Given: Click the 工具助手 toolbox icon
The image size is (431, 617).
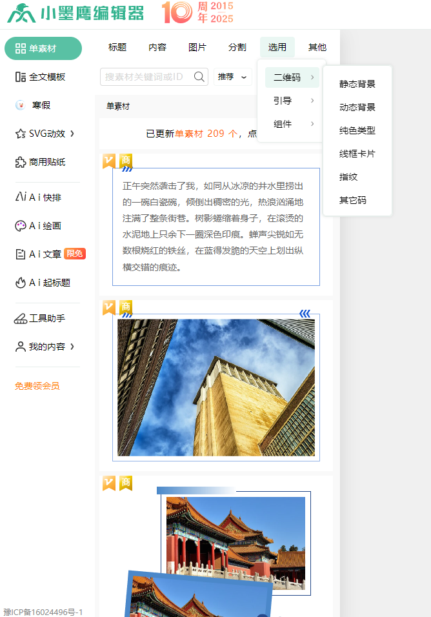Looking at the screenshot, I should tap(21, 318).
